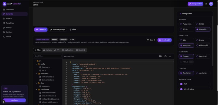Open Generate in the sidebar
The height and width of the screenshot is (105, 218).
click(x=15, y=14)
